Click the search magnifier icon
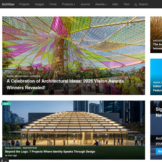Screen dimensions: 162x162 136,5
